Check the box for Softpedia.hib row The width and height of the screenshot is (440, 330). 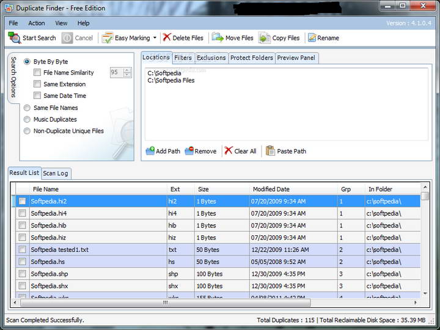[22, 226]
